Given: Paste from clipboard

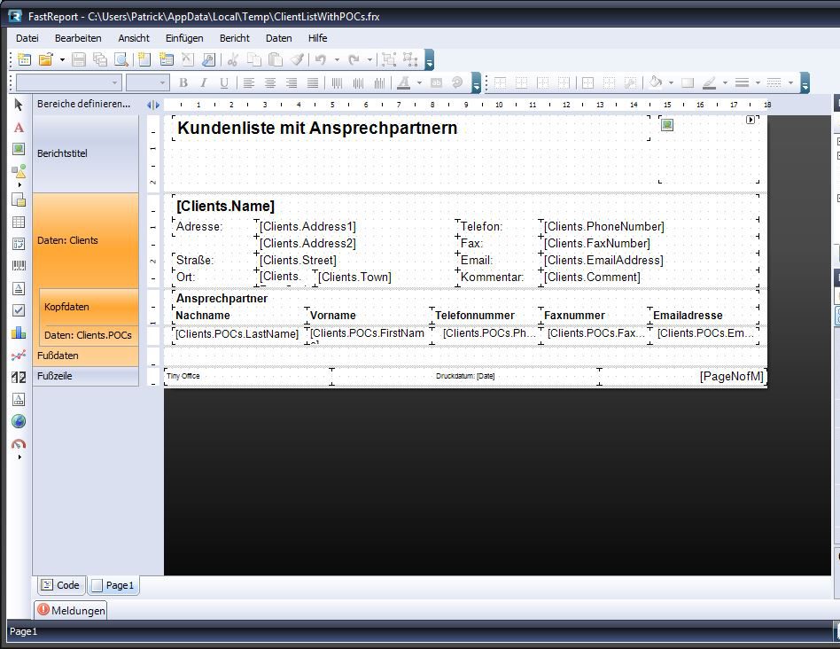Looking at the screenshot, I should [276, 59].
